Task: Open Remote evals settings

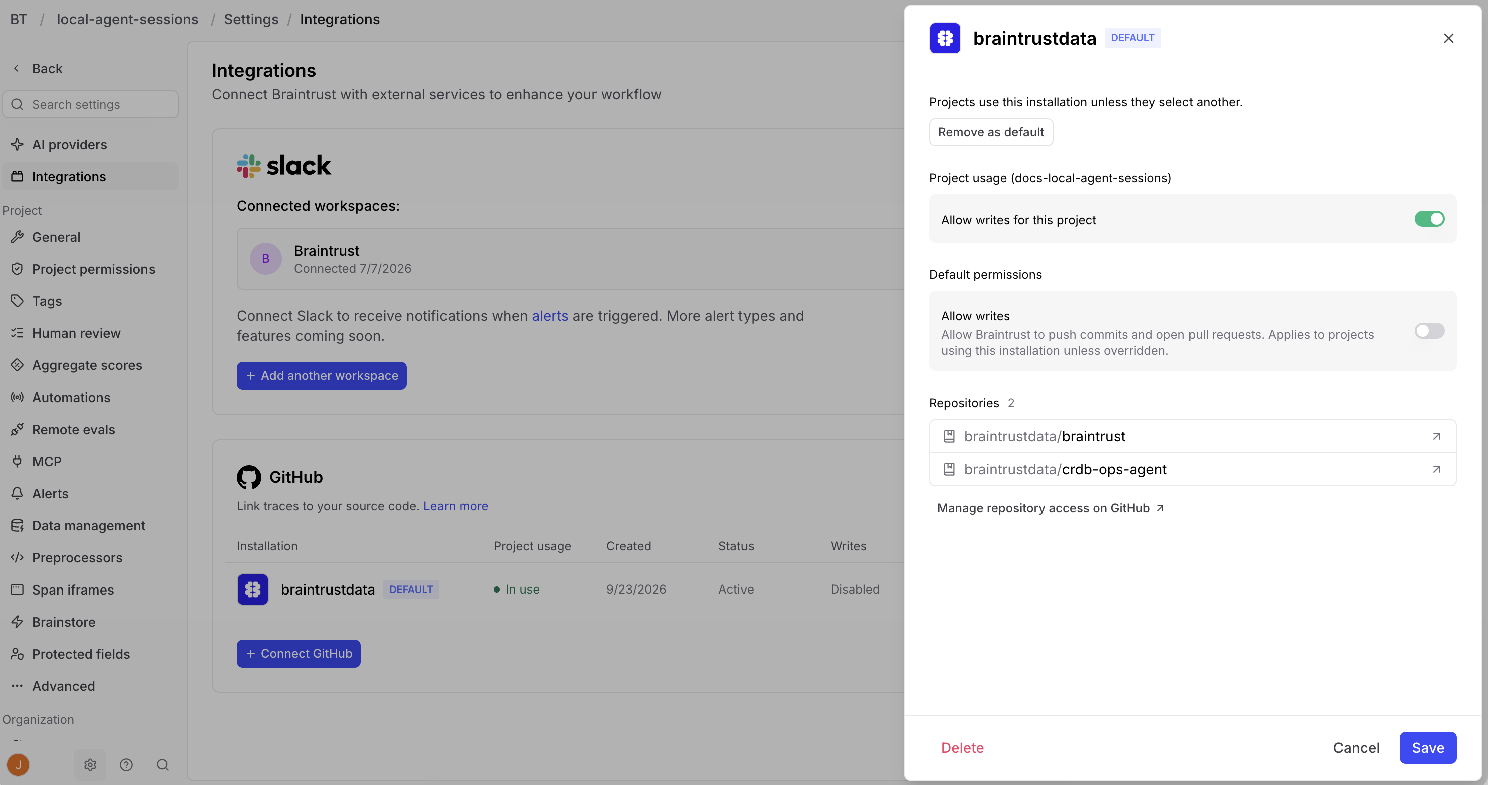Action: tap(90, 430)
